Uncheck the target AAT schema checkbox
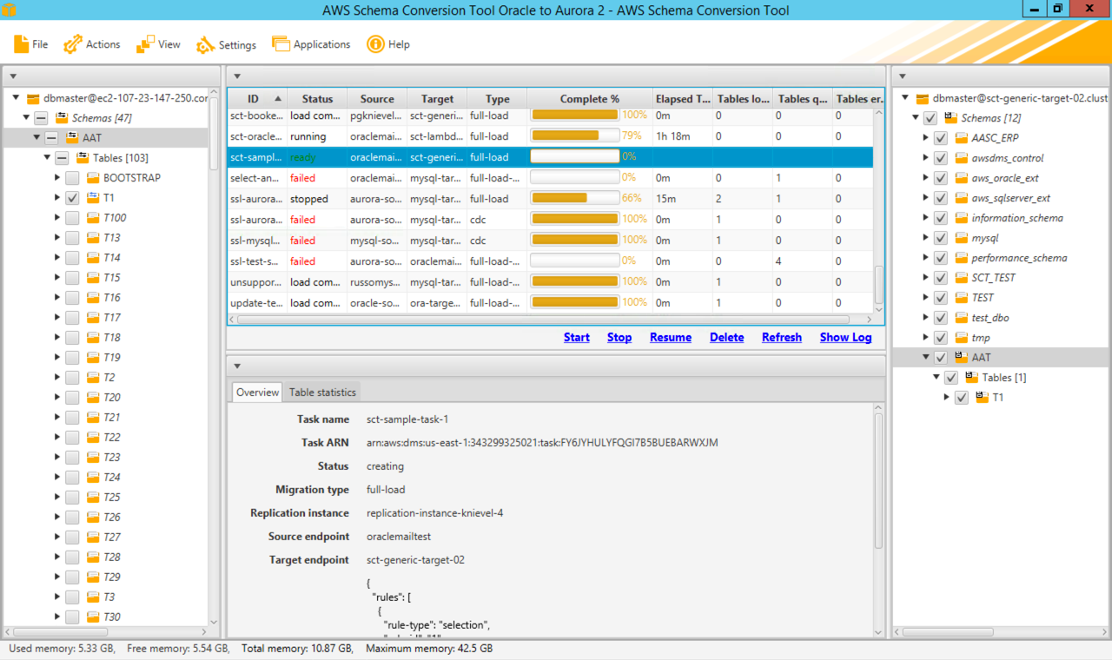Viewport: 1112px width, 660px height. pos(941,358)
